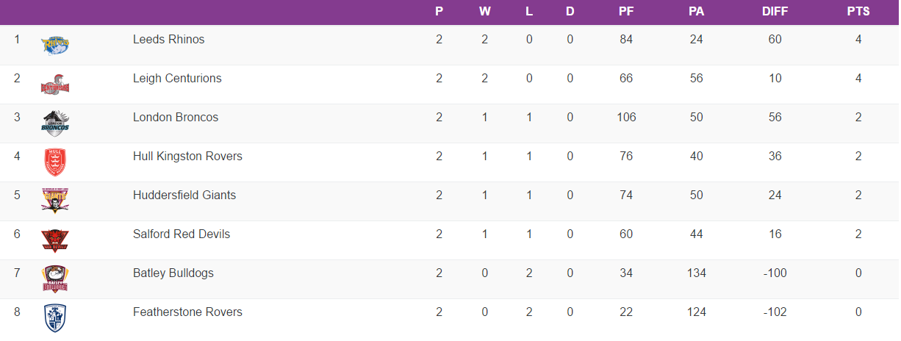Screen dimensions: 901x341
Task: Click the London Broncos team logo
Action: click(x=55, y=123)
